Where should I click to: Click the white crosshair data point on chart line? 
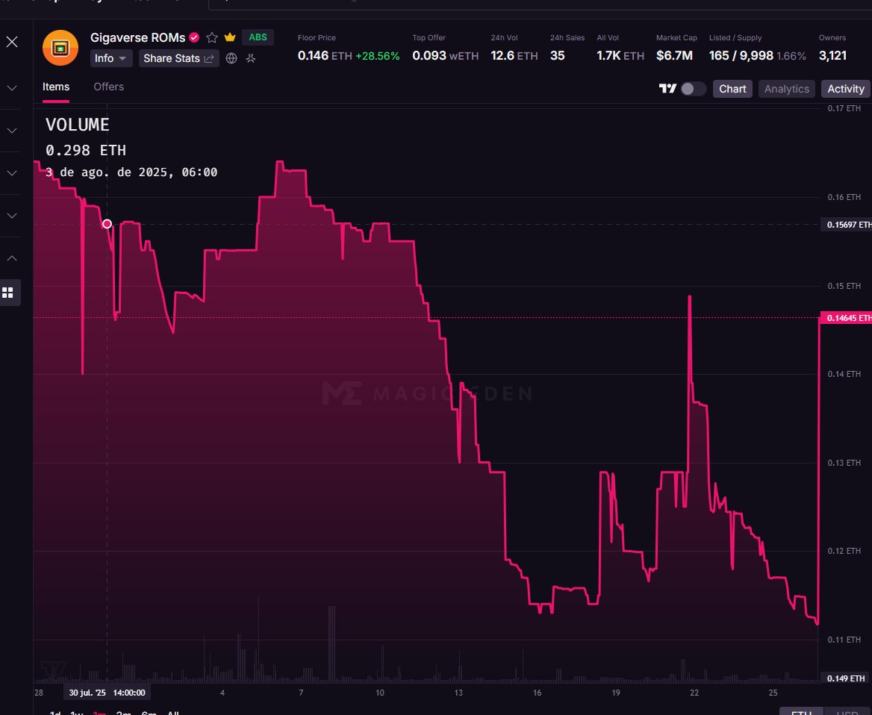pyautogui.click(x=107, y=224)
